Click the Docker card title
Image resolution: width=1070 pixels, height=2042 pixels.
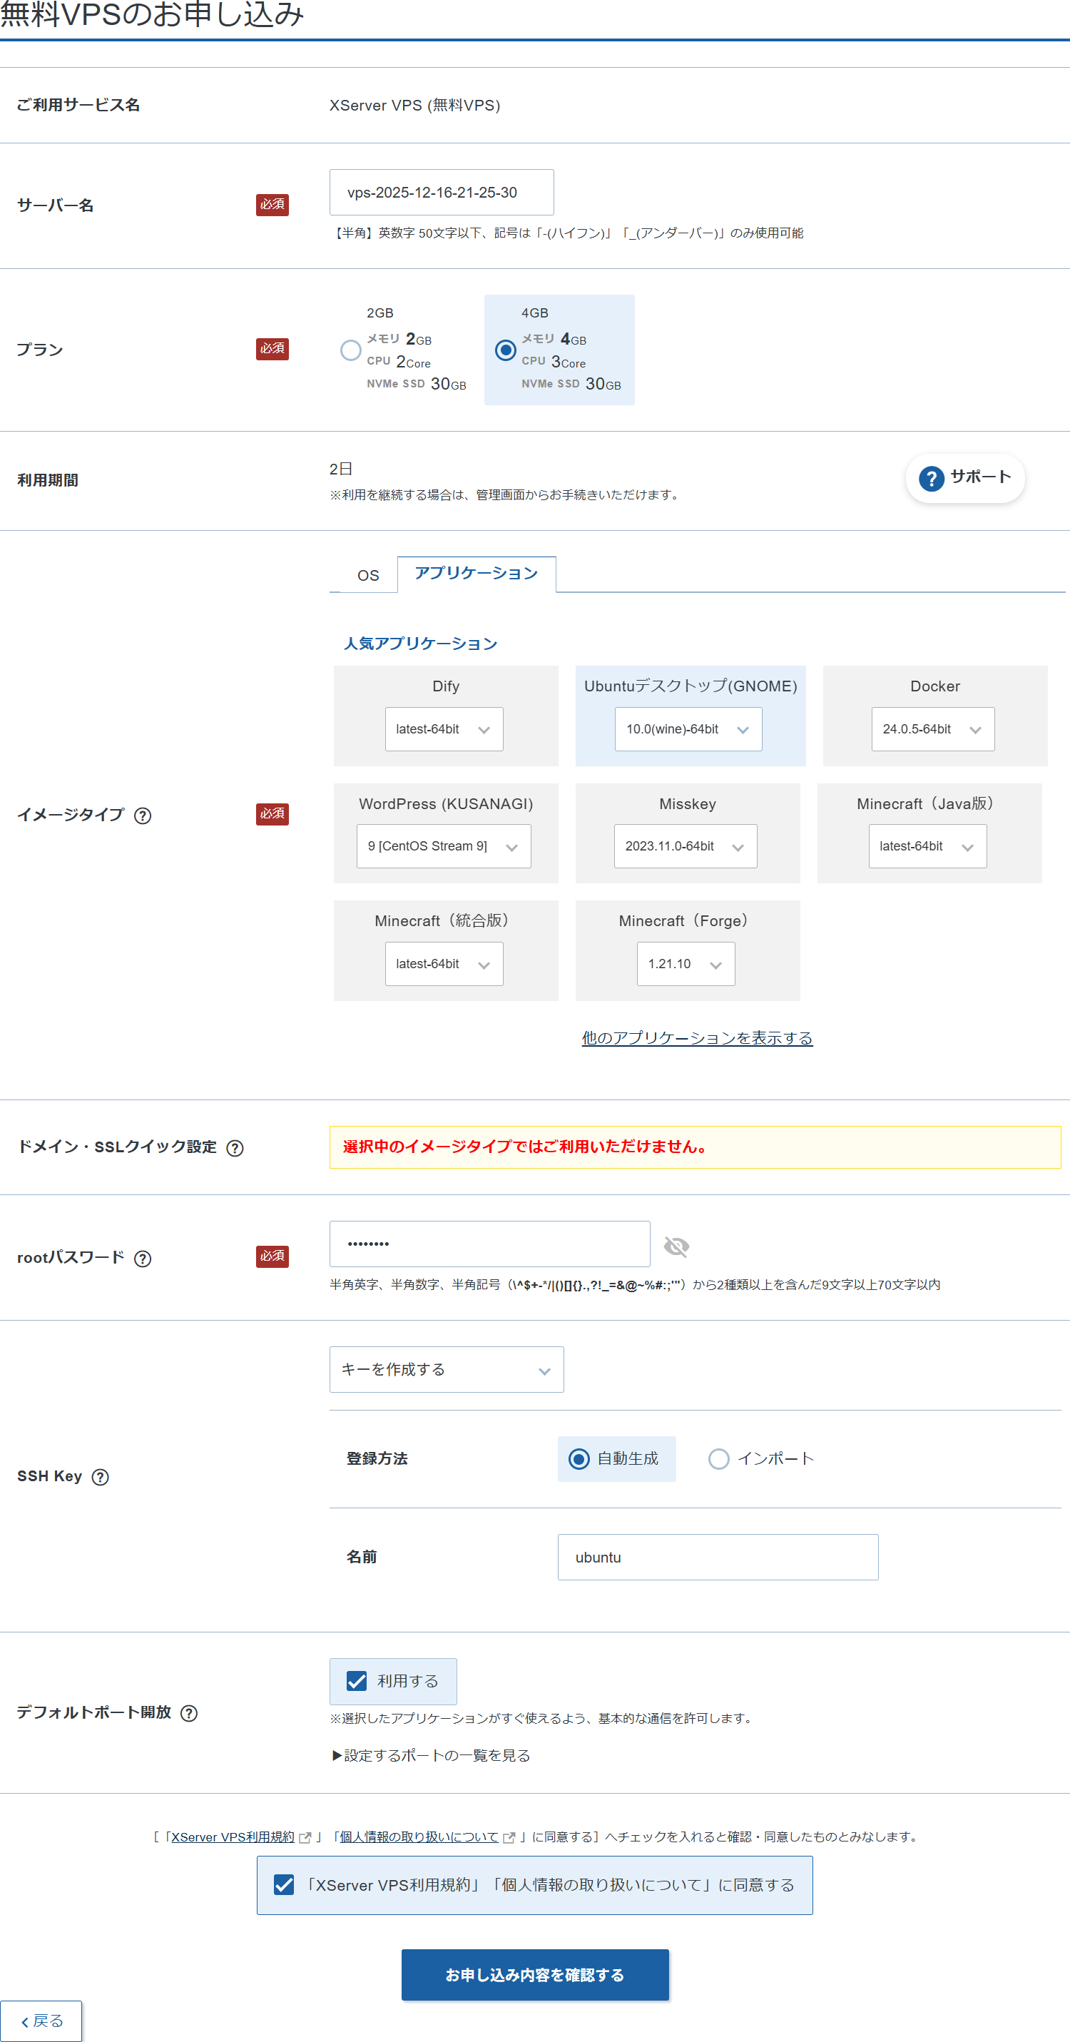click(934, 686)
